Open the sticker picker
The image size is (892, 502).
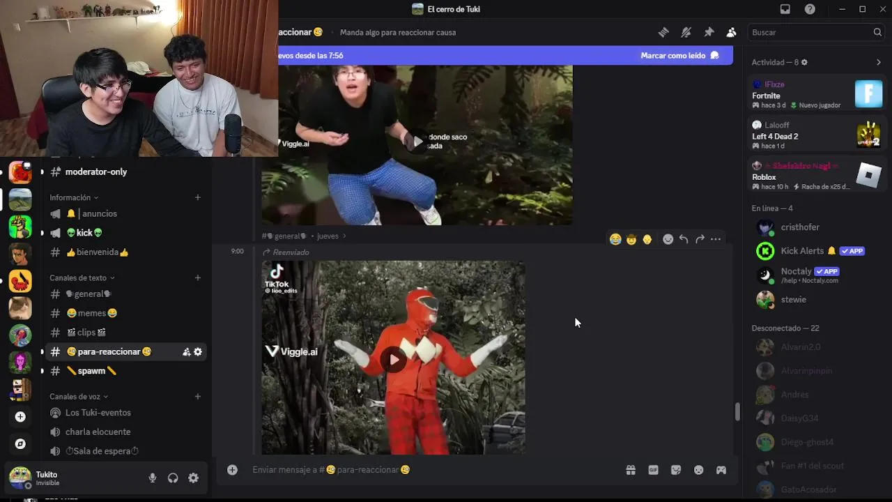[x=676, y=470]
